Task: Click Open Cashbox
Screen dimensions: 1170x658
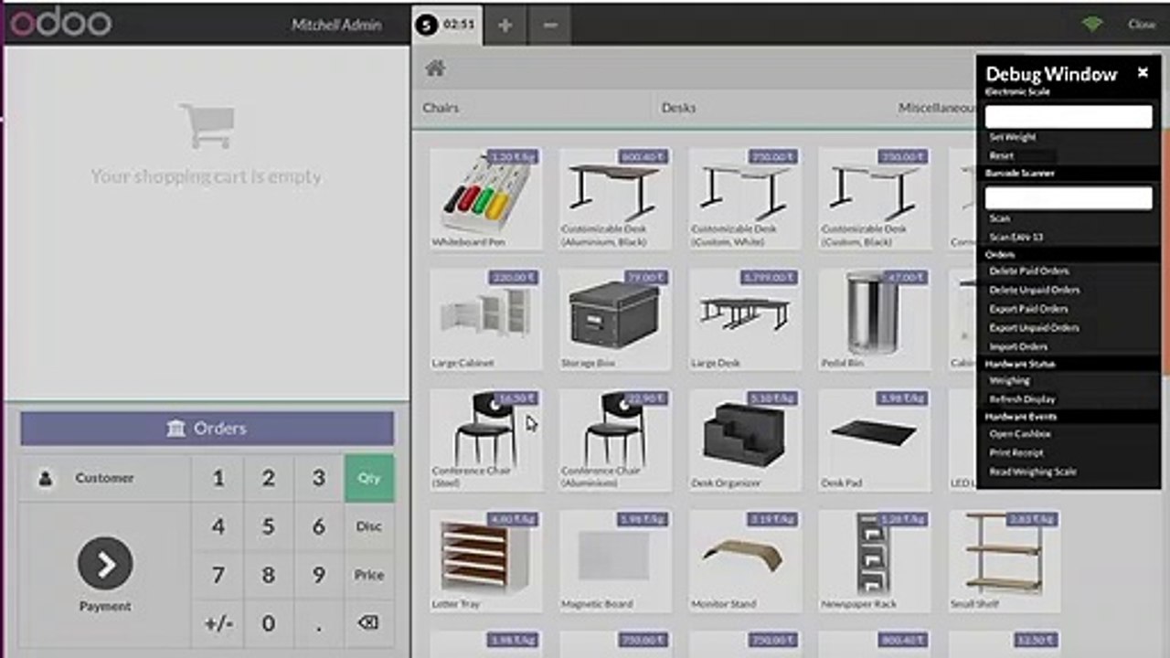Action: tap(1020, 434)
